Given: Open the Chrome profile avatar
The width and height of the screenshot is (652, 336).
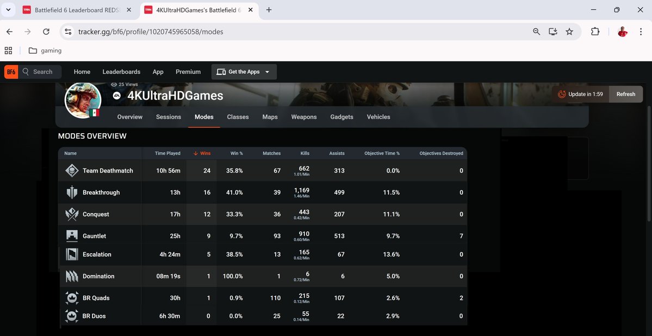Looking at the screenshot, I should pyautogui.click(x=623, y=32).
